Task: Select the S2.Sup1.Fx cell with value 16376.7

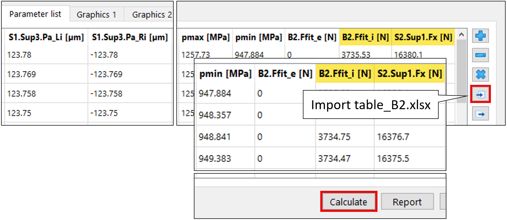Action: pos(393,137)
